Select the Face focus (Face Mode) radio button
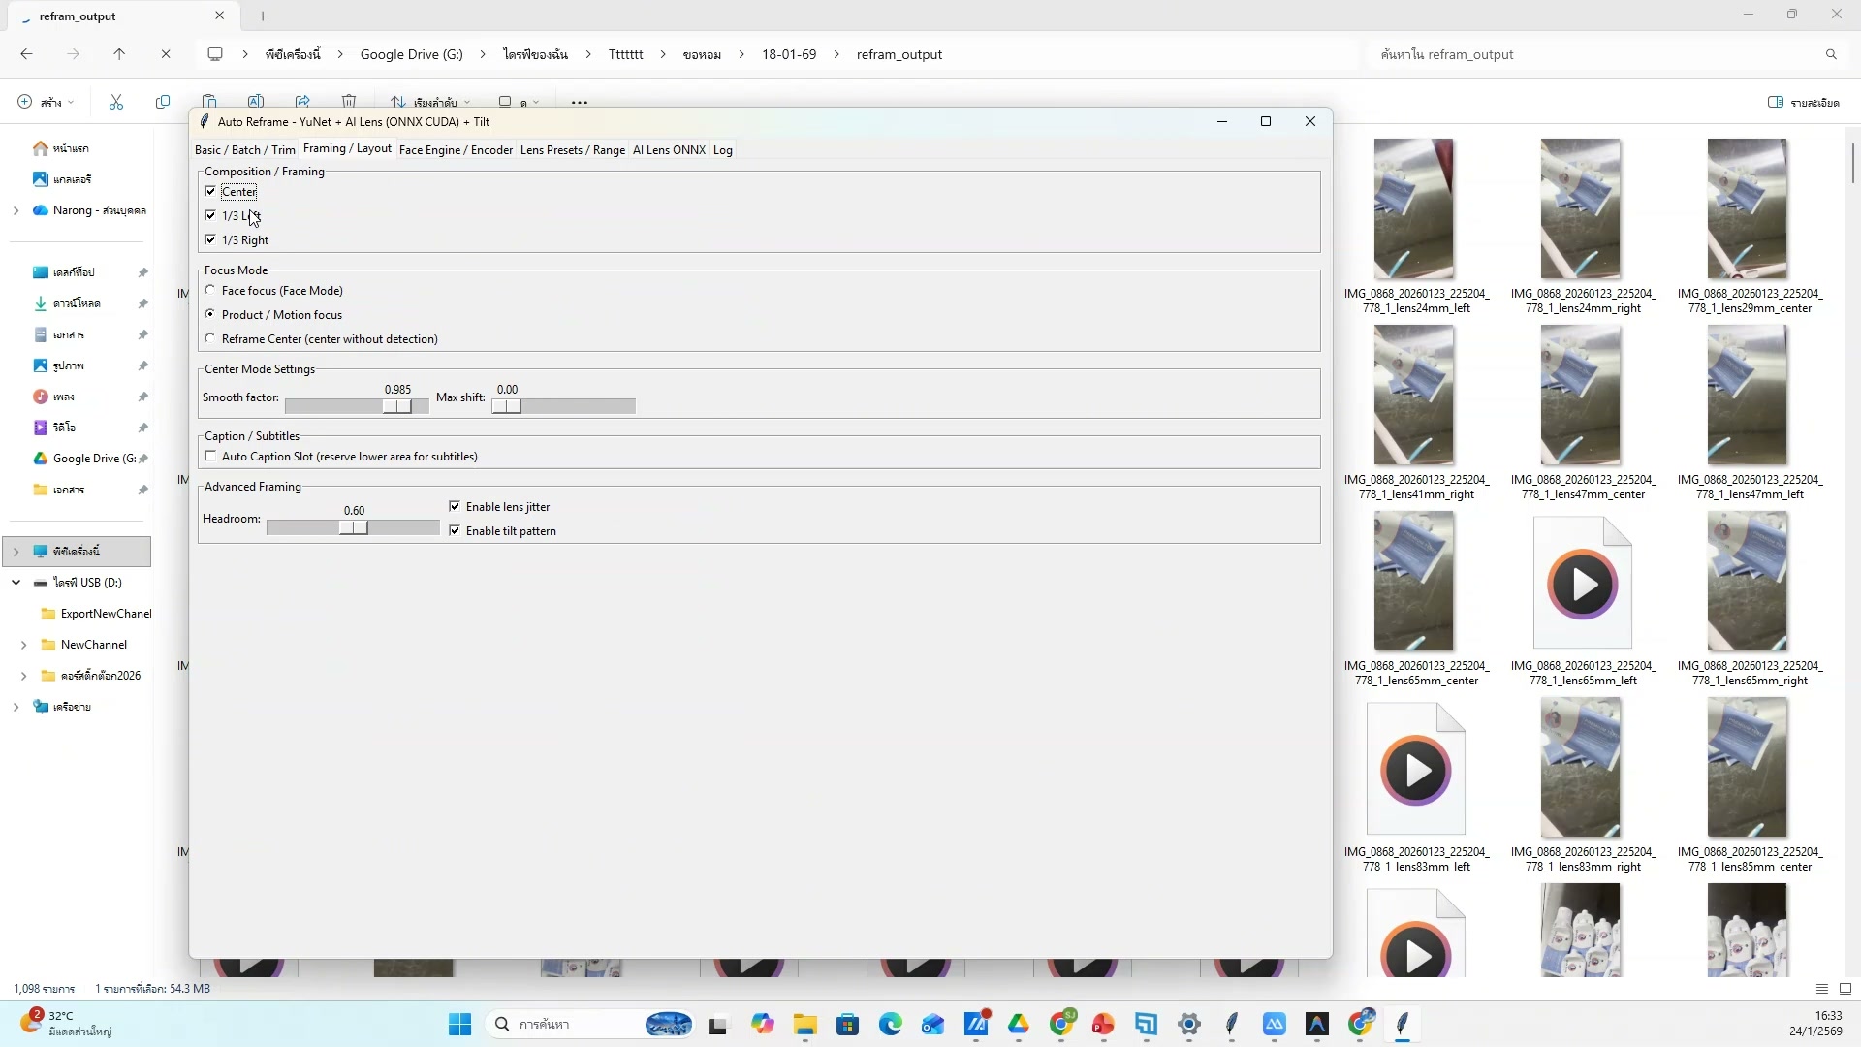1861x1047 pixels. pos(210,290)
